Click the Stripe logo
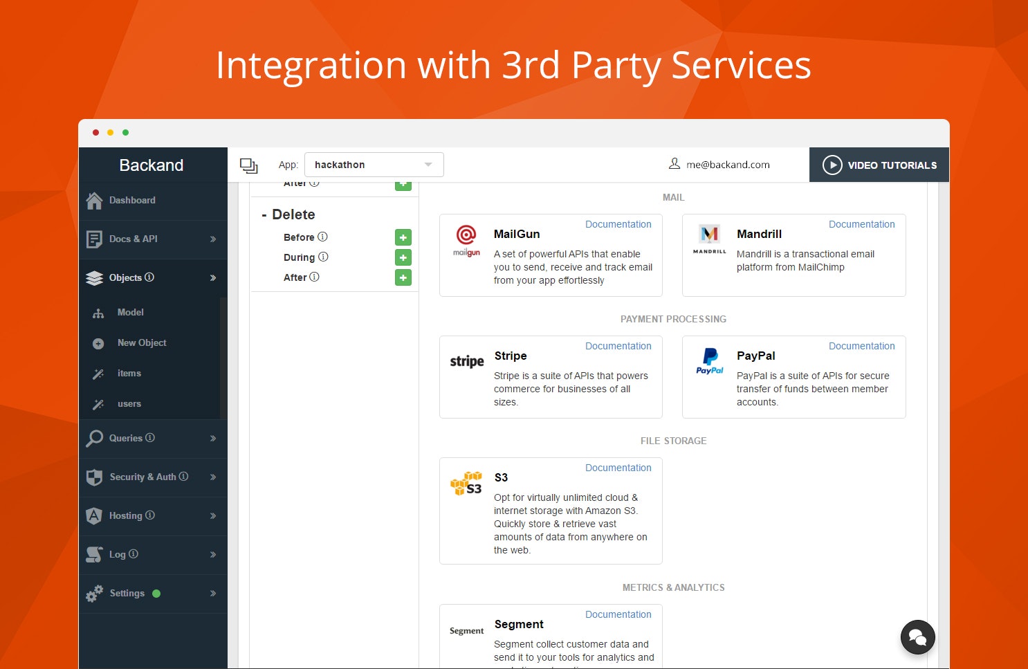The height and width of the screenshot is (669, 1028). 467,361
